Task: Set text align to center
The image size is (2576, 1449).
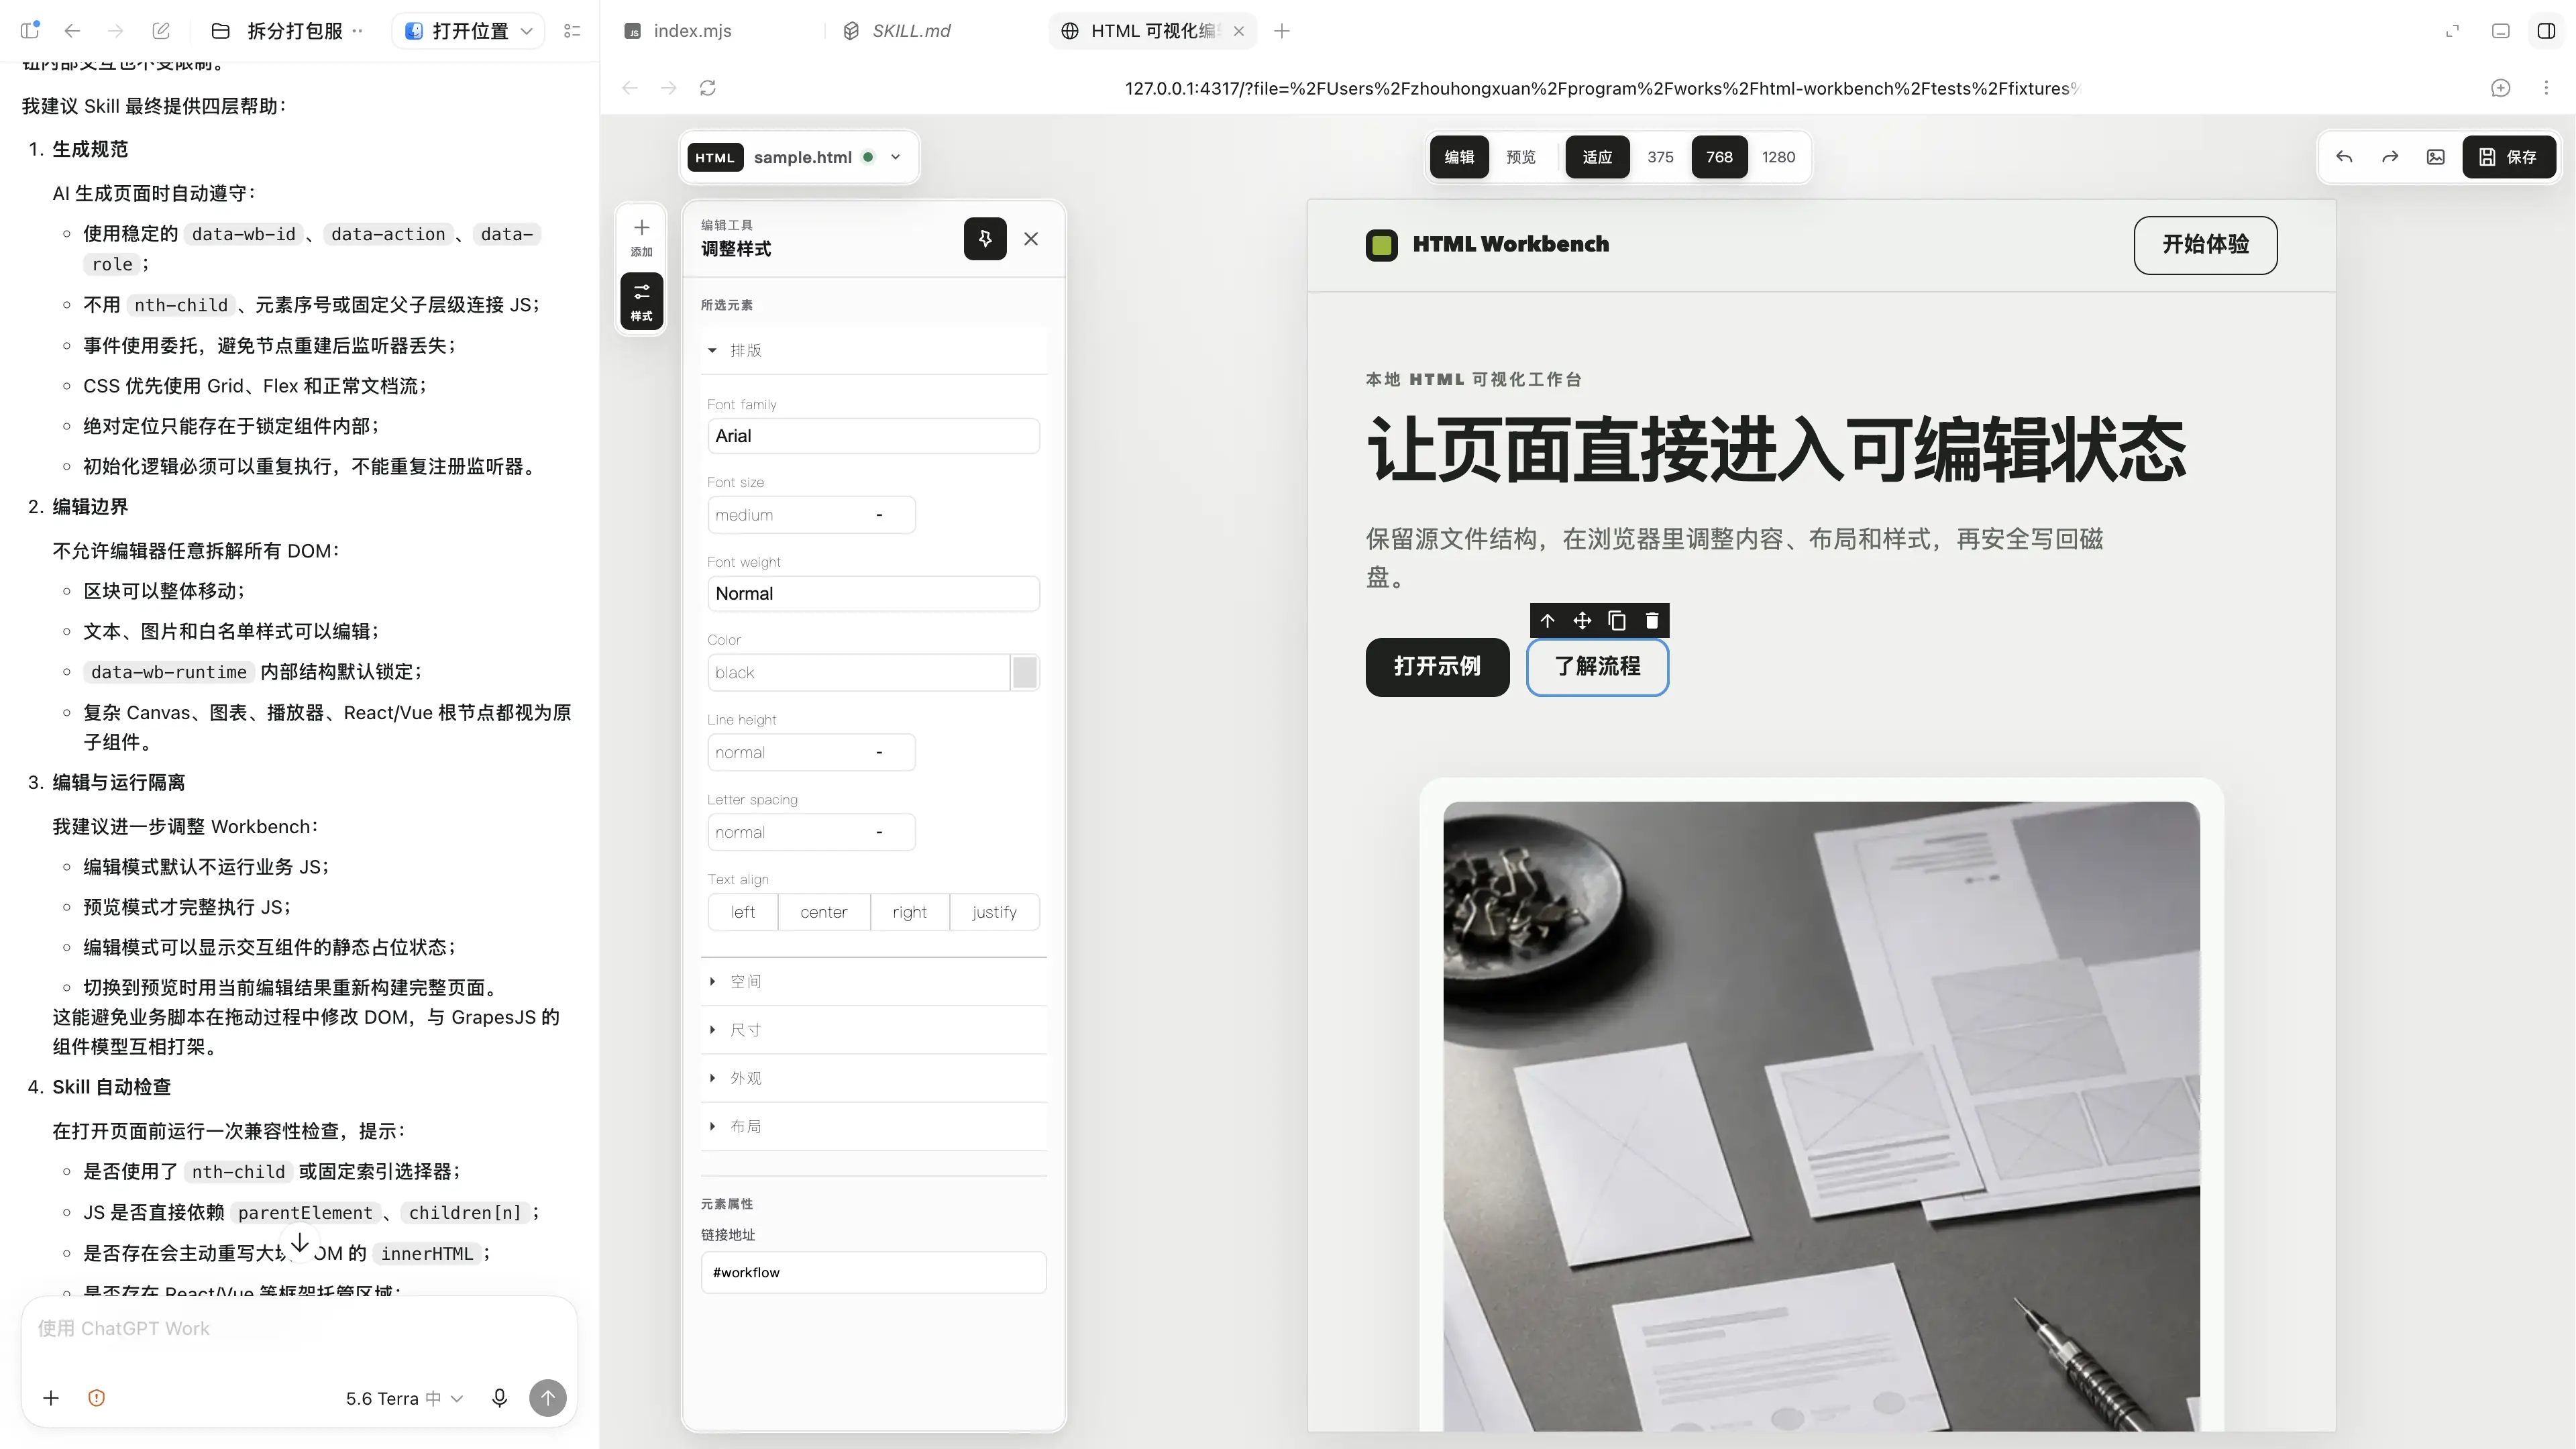Action: click(823, 912)
